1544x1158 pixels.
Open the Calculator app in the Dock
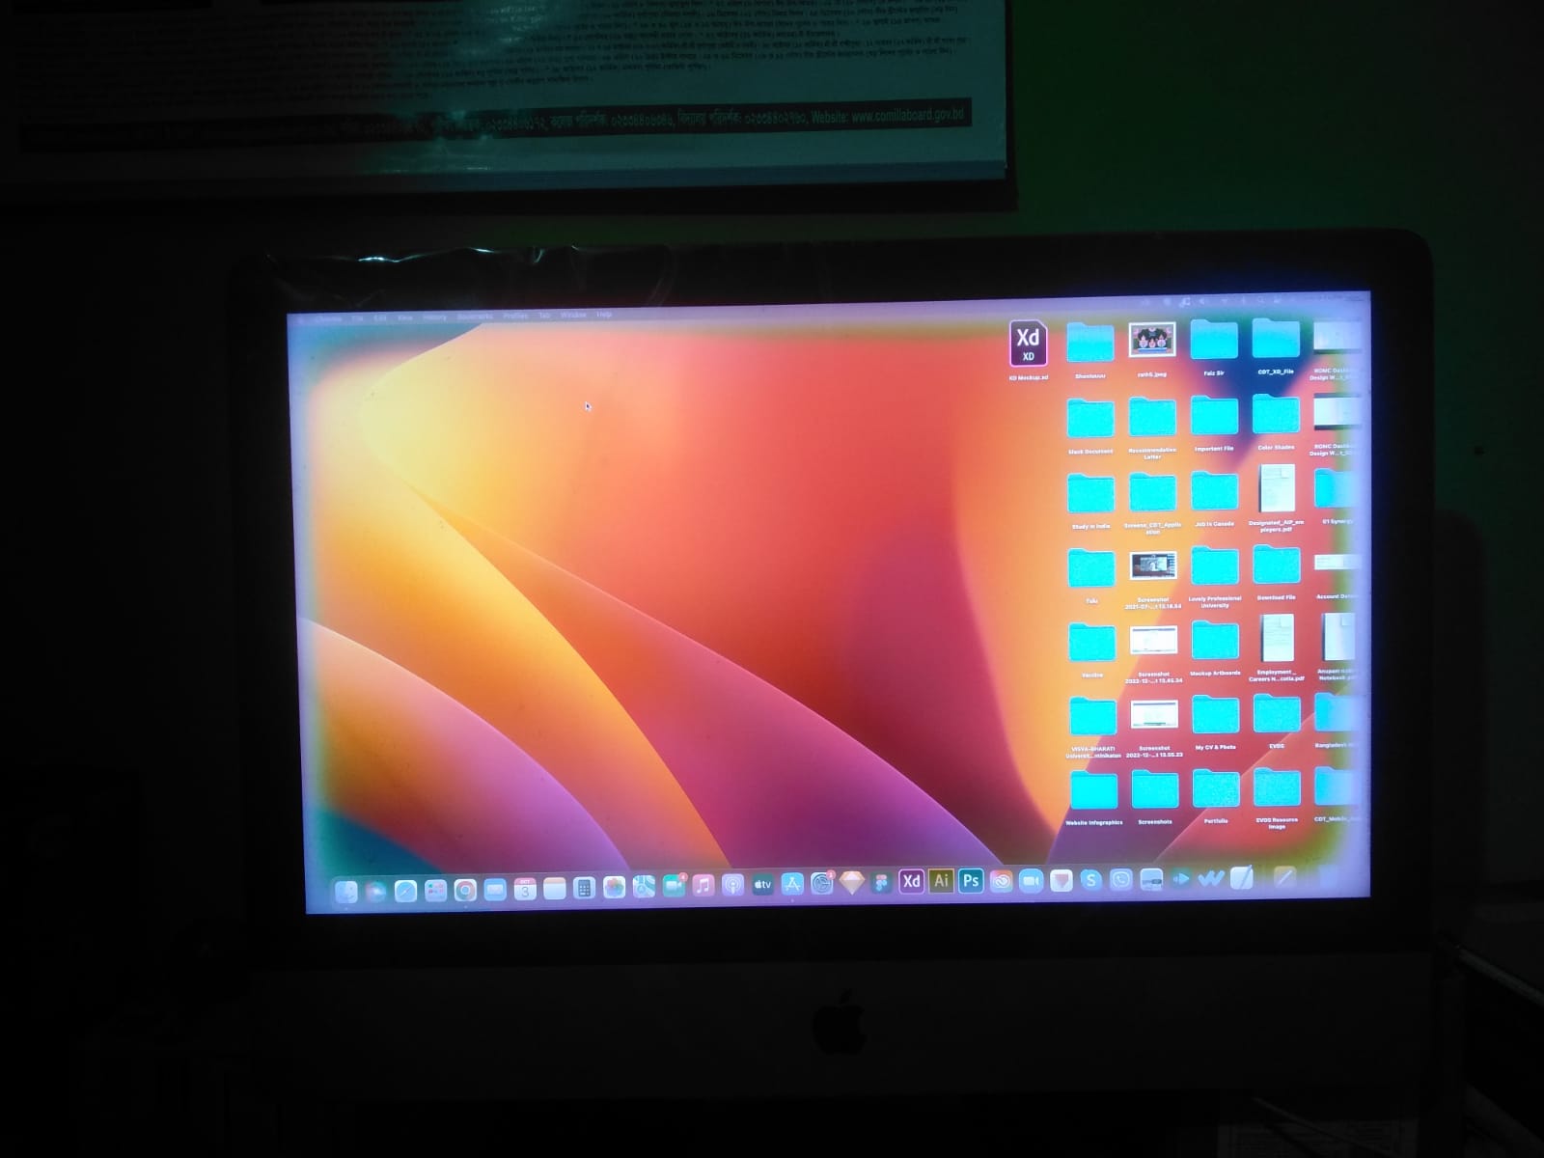(x=584, y=888)
